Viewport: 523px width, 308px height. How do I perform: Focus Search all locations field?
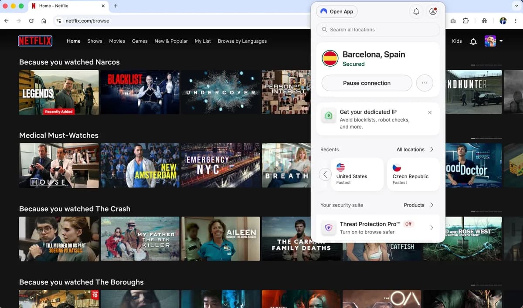click(378, 30)
